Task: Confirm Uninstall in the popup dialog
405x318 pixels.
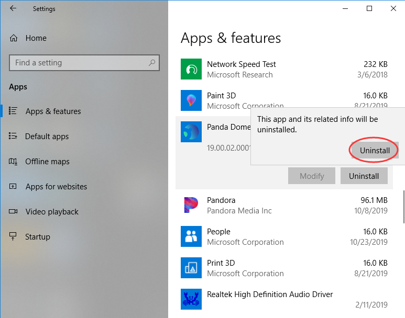Action: pos(375,150)
